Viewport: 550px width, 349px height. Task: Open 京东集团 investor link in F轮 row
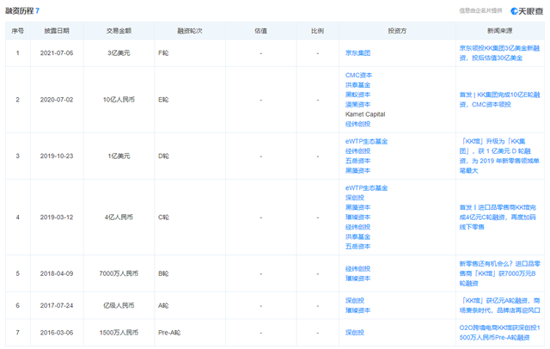pyautogui.click(x=357, y=53)
